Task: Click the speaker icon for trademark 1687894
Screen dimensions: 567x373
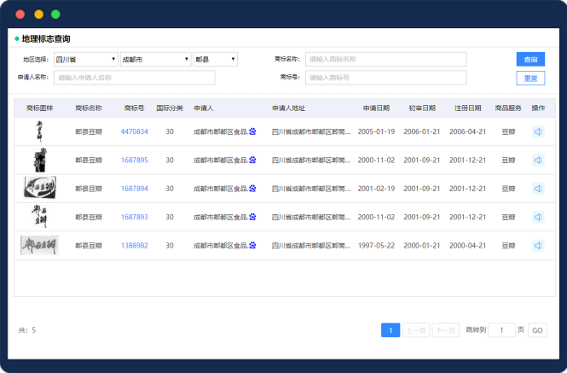Action: (x=538, y=189)
